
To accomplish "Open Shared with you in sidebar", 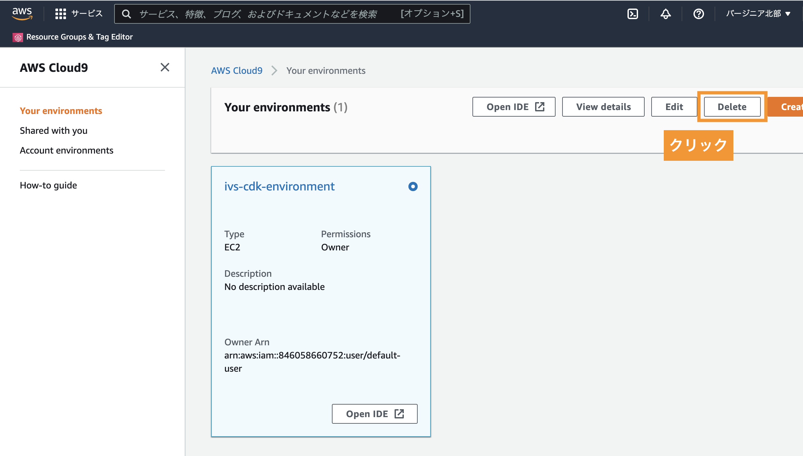I will point(53,130).
